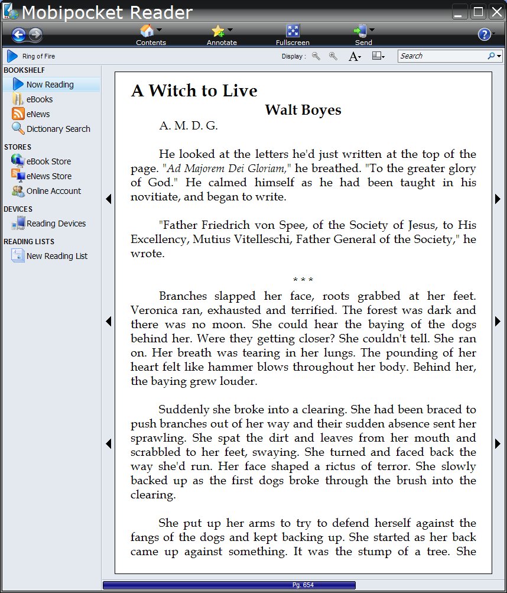Open the page layout dropdown

click(378, 56)
